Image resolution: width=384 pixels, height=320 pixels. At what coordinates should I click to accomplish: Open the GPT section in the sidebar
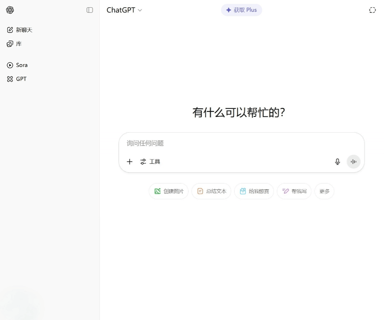[x=17, y=79]
